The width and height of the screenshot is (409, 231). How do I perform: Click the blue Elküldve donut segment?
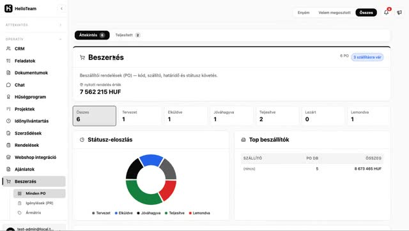coord(151,160)
